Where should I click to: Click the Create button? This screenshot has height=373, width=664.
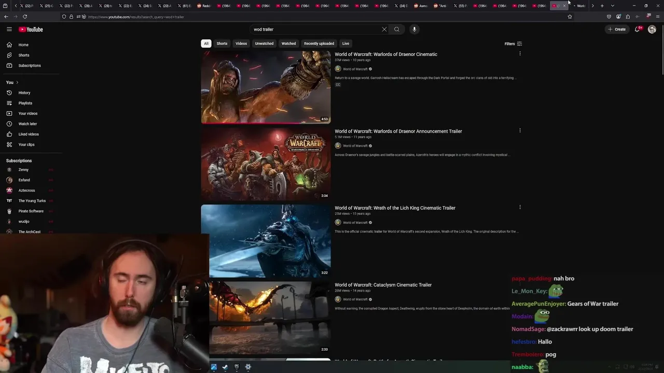[617, 30]
